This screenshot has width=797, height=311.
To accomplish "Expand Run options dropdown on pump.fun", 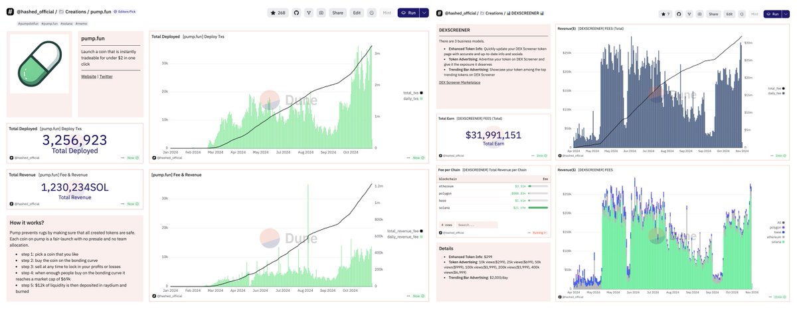I will pos(424,13).
